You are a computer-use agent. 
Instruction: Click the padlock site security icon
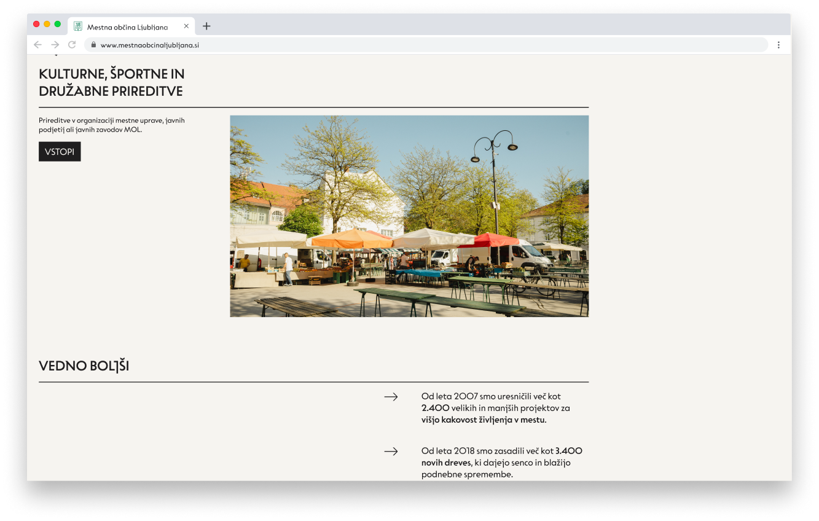click(x=93, y=45)
